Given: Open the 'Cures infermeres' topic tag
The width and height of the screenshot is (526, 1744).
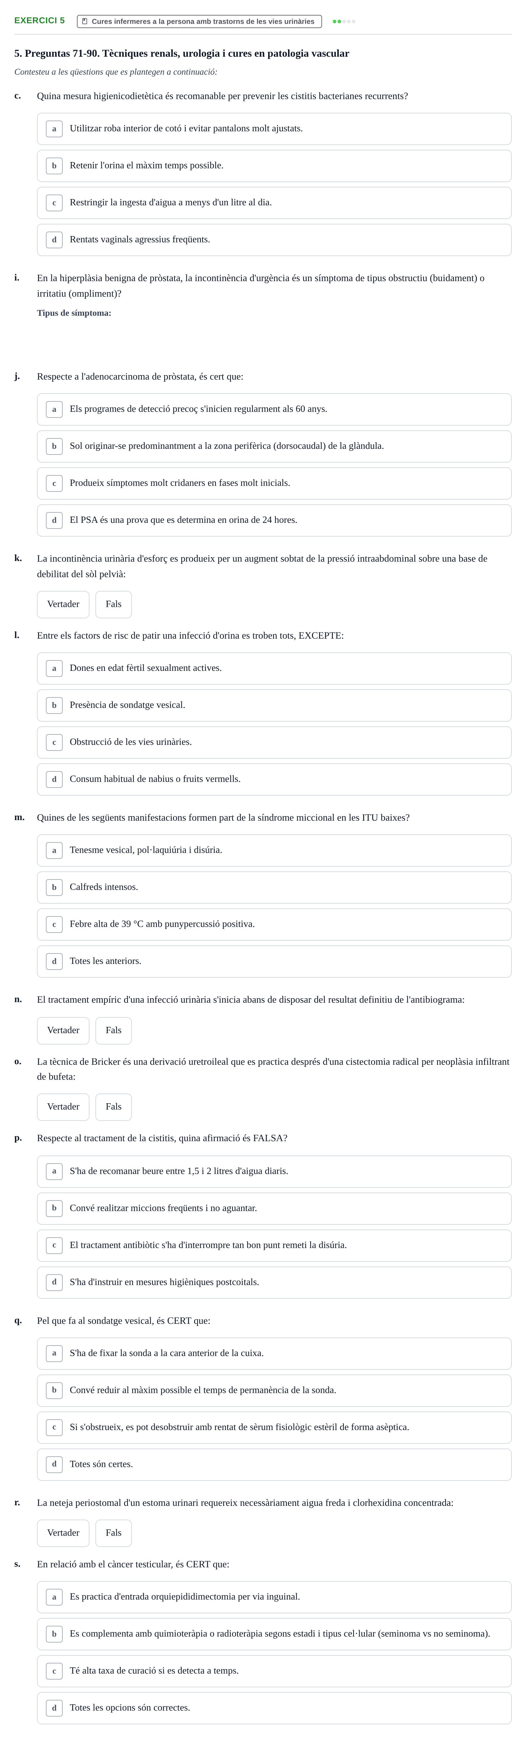Looking at the screenshot, I should tap(199, 22).
